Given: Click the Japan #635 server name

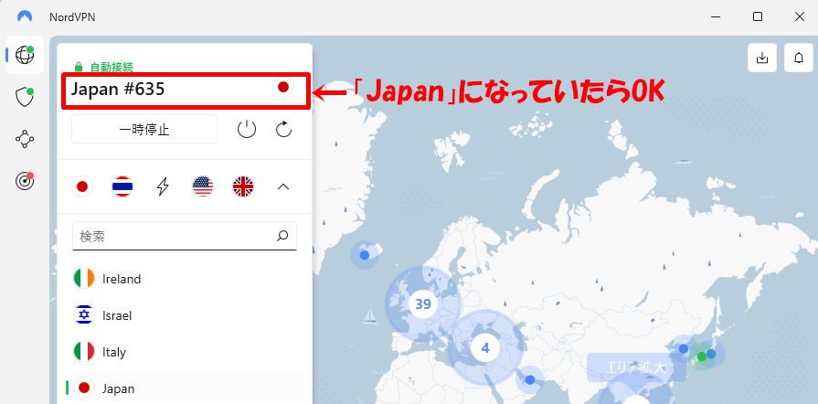Looking at the screenshot, I should click(x=118, y=90).
